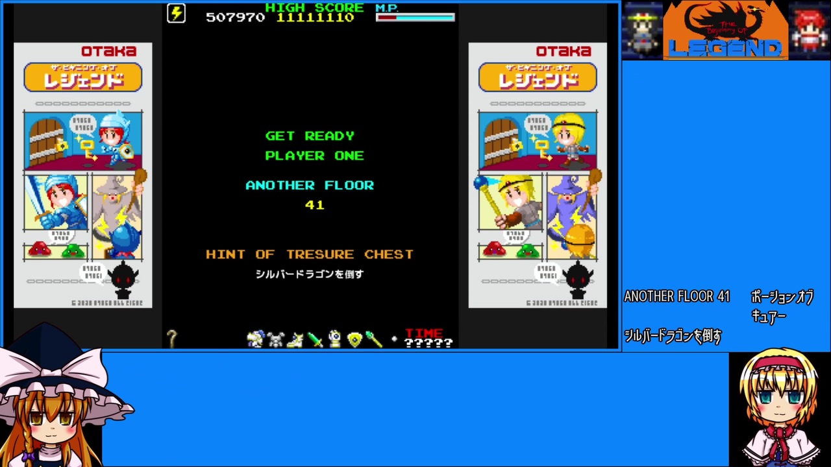
Task: Toggle the M.P. meter display
Action: point(414,18)
